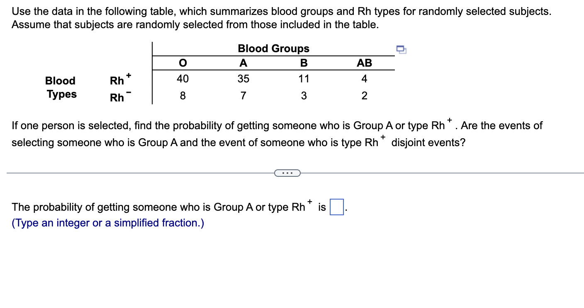584x308 pixels.
Task: Click the Rh+ row label
Action: [x=119, y=80]
